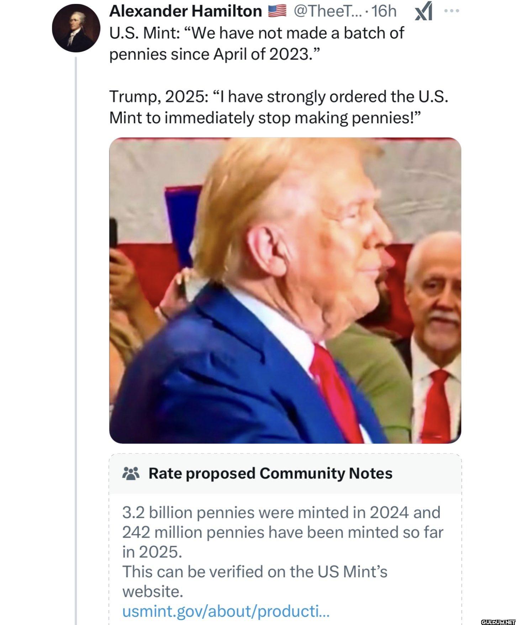Click the Trump, 2025 quote paragraph
This screenshot has height=625, width=517.
coord(278,107)
